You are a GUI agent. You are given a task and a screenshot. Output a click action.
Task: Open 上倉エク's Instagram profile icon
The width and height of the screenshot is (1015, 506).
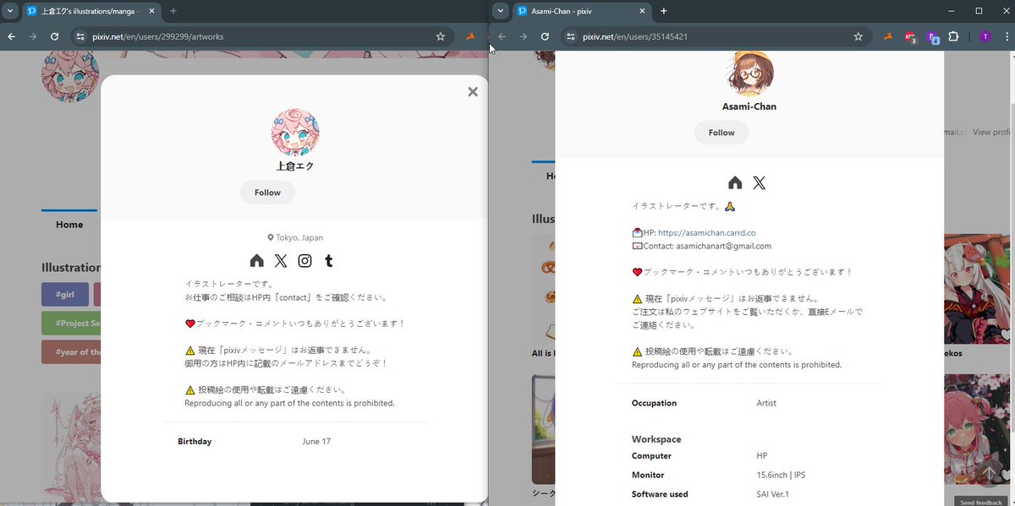point(304,261)
